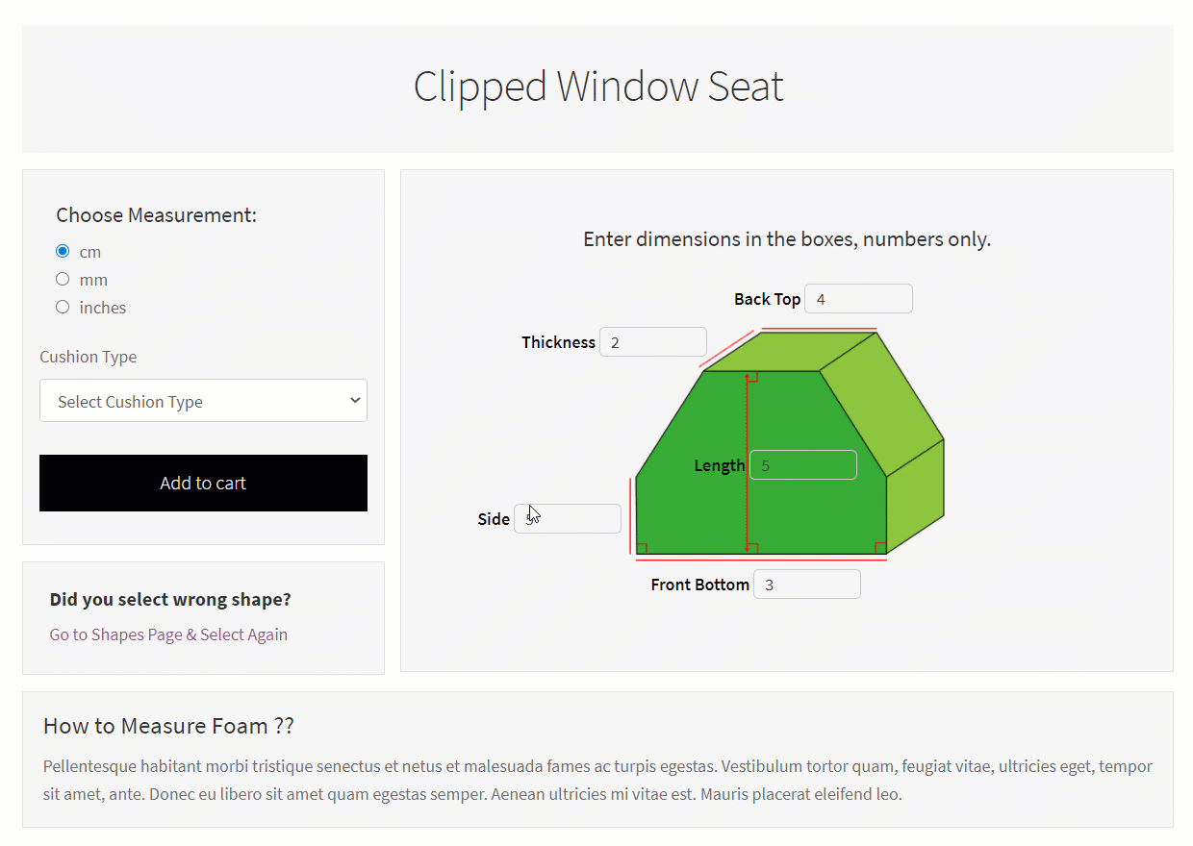The width and height of the screenshot is (1193, 846).
Task: Switch measurement to inches
Action: point(63,308)
